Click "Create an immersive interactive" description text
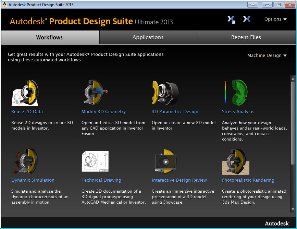Viewport: 297px width, 229px height. pos(183,196)
